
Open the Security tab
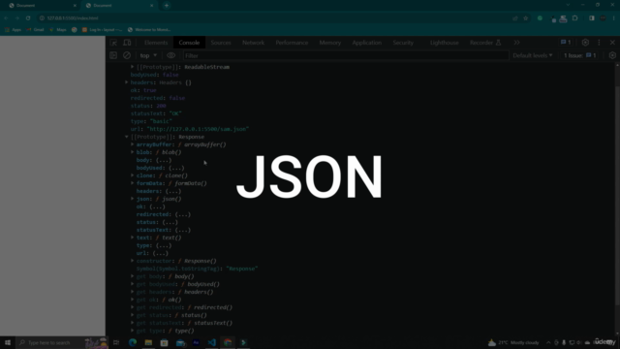[403, 43]
